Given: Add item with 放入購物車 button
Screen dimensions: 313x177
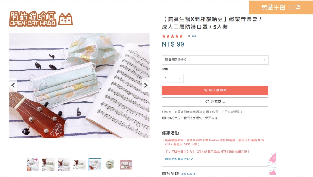Looking at the screenshot, I should 215,90.
